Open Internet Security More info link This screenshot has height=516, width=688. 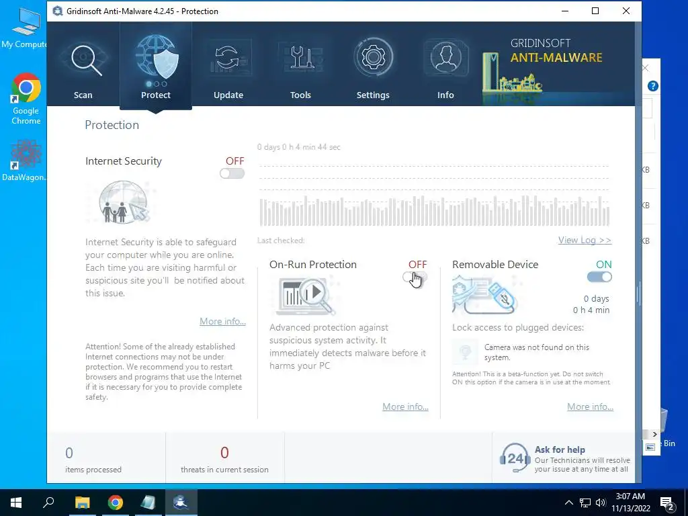[222, 321]
